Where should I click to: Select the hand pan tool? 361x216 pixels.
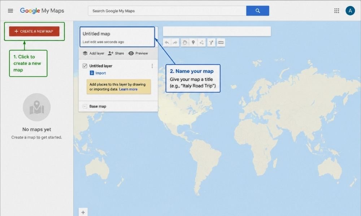click(185, 42)
